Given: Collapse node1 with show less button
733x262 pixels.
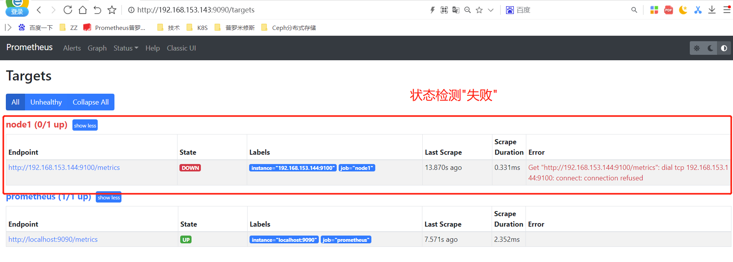Looking at the screenshot, I should 85,125.
